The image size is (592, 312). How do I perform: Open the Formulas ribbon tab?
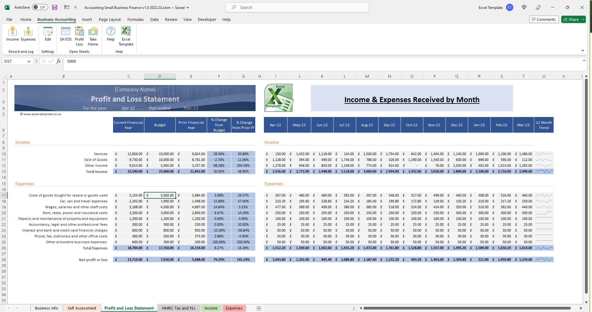click(x=135, y=19)
